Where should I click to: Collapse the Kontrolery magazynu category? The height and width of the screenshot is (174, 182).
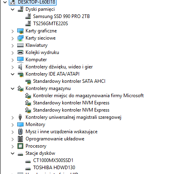[x=12, y=89]
